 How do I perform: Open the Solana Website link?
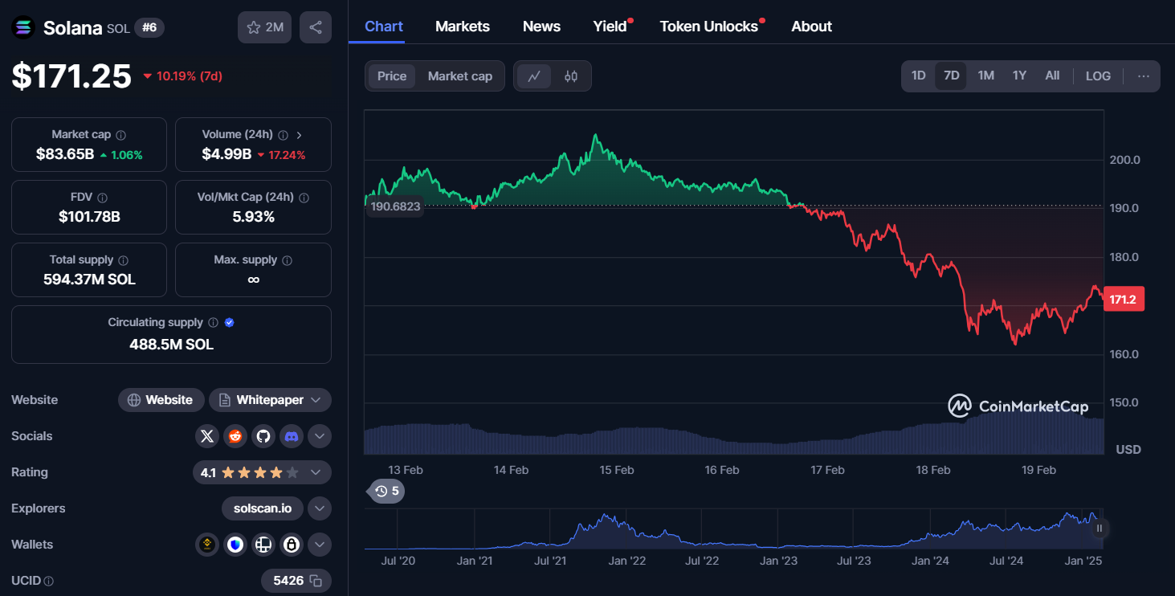pos(161,400)
